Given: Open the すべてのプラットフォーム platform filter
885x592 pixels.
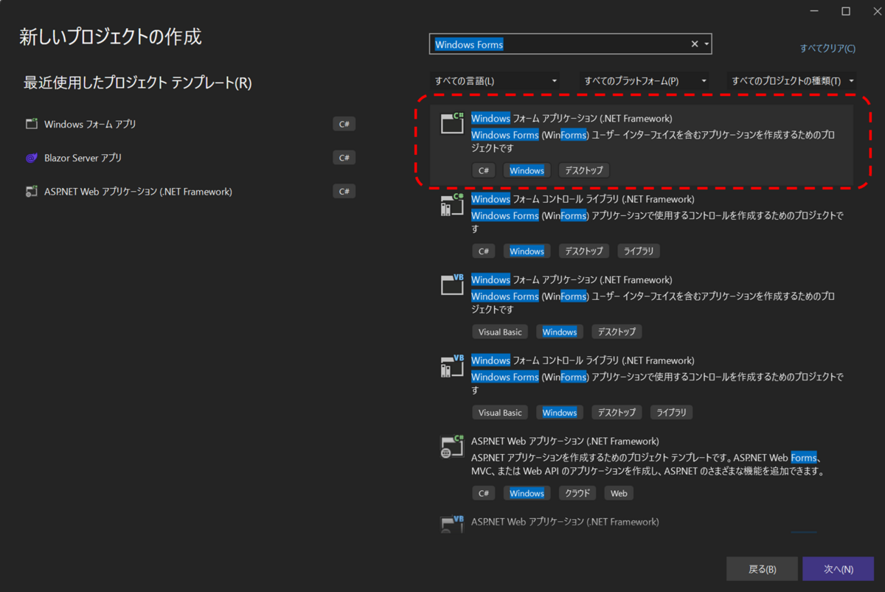Looking at the screenshot, I should pyautogui.click(x=645, y=81).
